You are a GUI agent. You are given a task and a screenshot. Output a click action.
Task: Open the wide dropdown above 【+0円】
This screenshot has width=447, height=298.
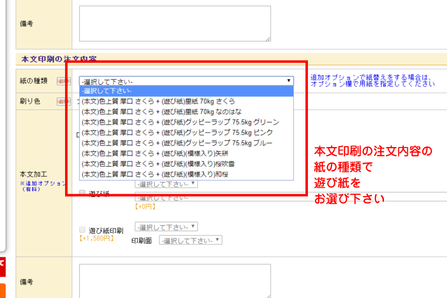[x=288, y=197]
